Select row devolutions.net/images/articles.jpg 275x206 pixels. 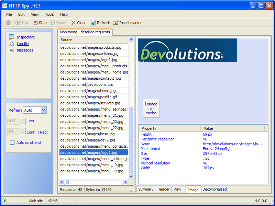click(x=93, y=54)
